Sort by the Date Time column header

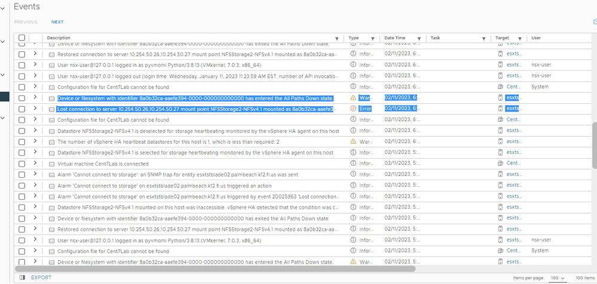(x=395, y=38)
